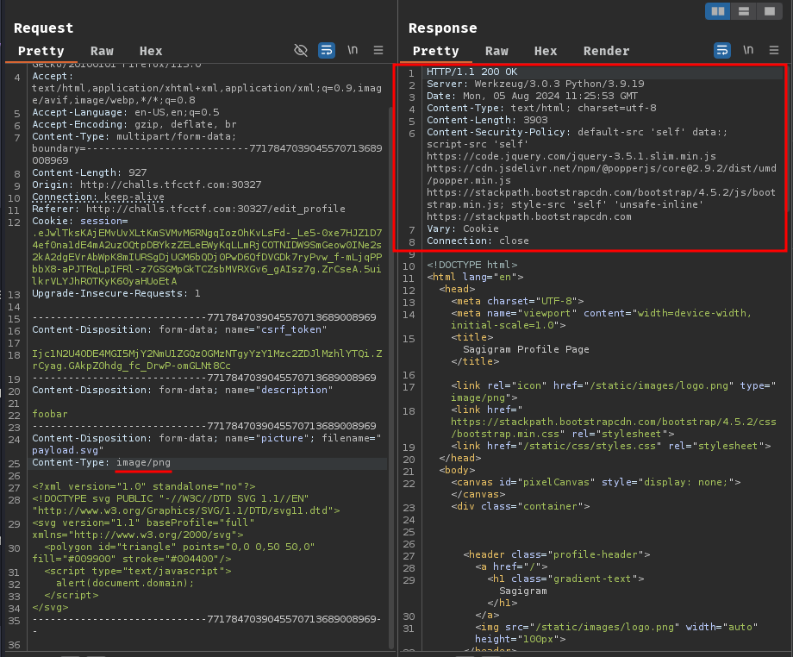Toggle non-printable characters \n in Response panel
This screenshot has height=657, width=793.
click(x=748, y=50)
